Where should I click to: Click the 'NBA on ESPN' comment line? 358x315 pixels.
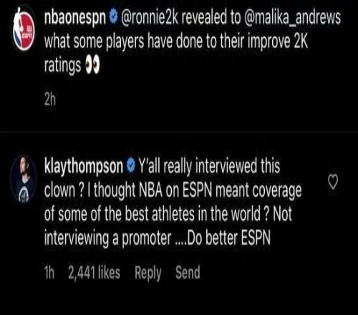pyautogui.click(x=173, y=190)
